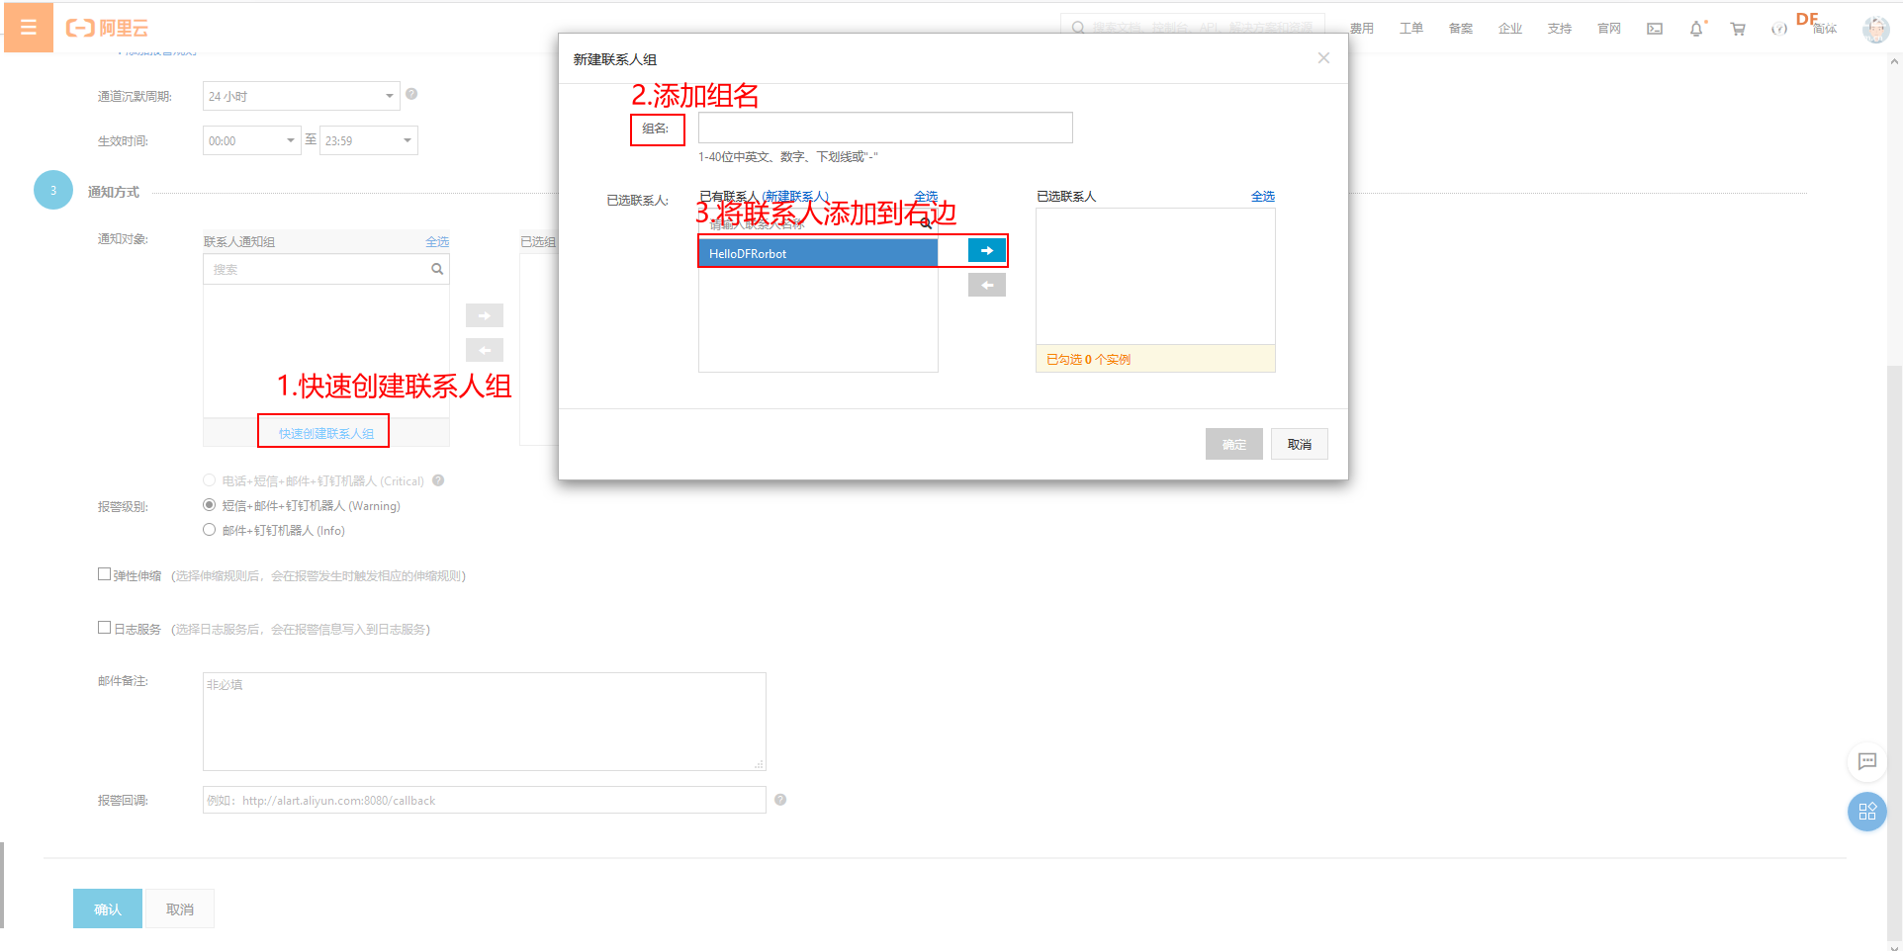Select the HelloDFRorbot contact row
This screenshot has width=1903, height=951.
click(x=818, y=253)
